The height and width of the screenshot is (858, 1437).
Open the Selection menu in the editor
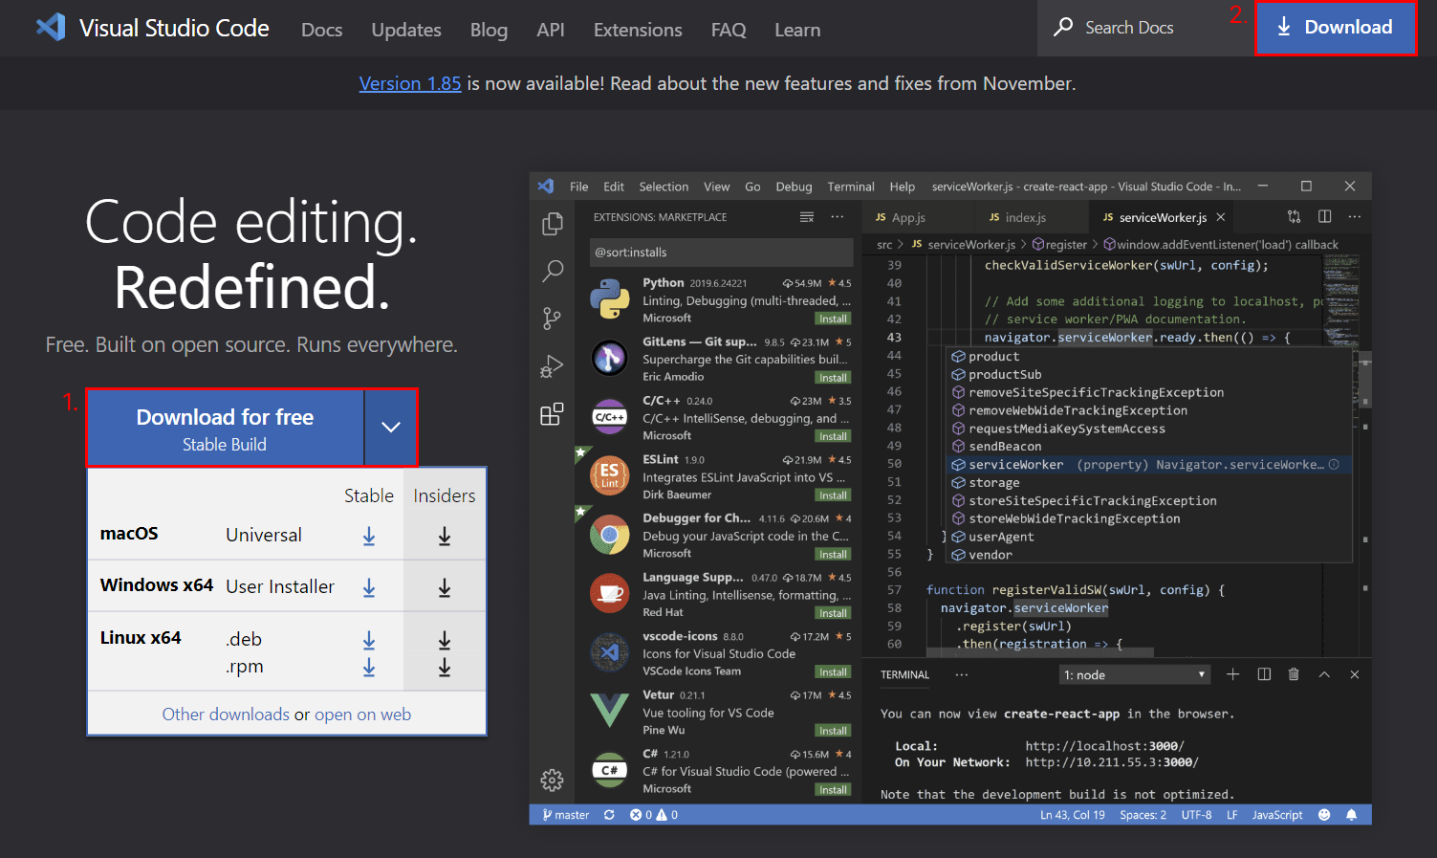click(664, 187)
